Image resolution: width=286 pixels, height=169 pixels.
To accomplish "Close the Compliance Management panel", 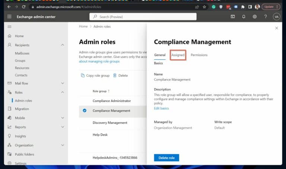I will [277, 28].
